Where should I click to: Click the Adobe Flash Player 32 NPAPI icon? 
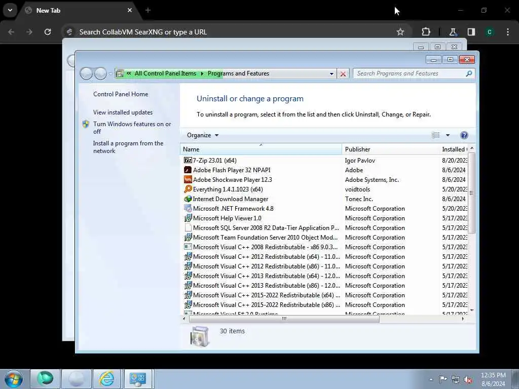coord(188,170)
